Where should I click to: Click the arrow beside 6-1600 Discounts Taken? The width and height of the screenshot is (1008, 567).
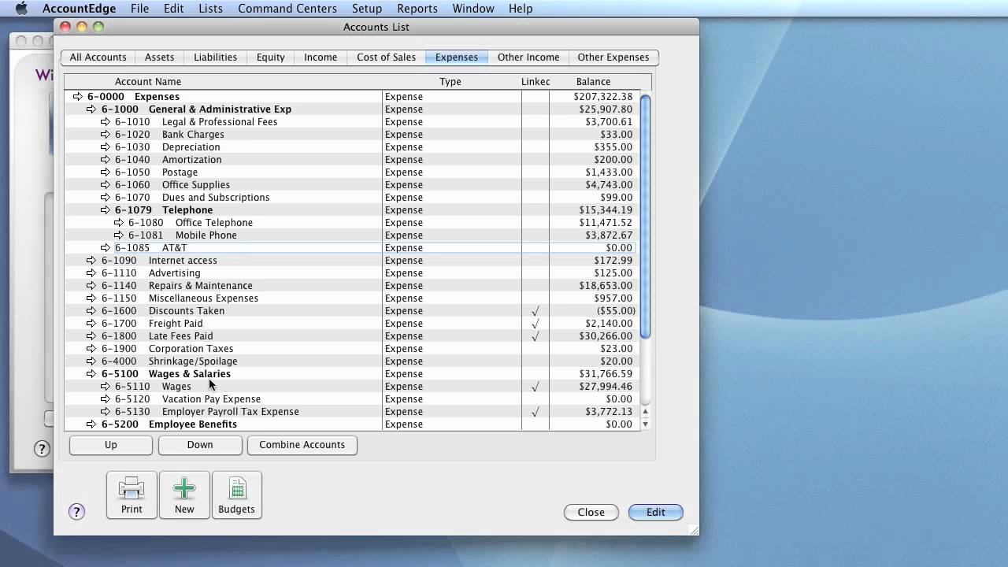(x=91, y=311)
